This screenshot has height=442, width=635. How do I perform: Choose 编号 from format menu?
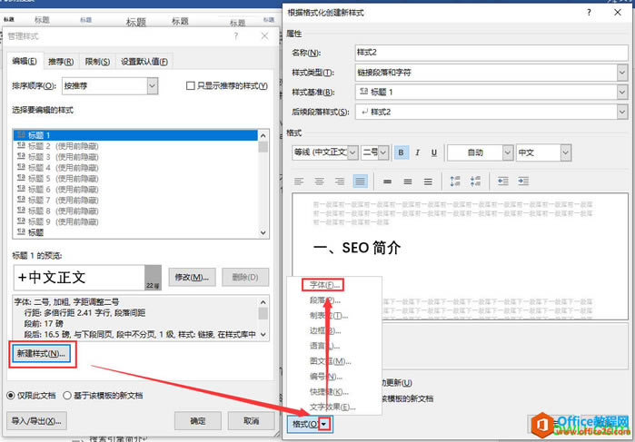326,377
